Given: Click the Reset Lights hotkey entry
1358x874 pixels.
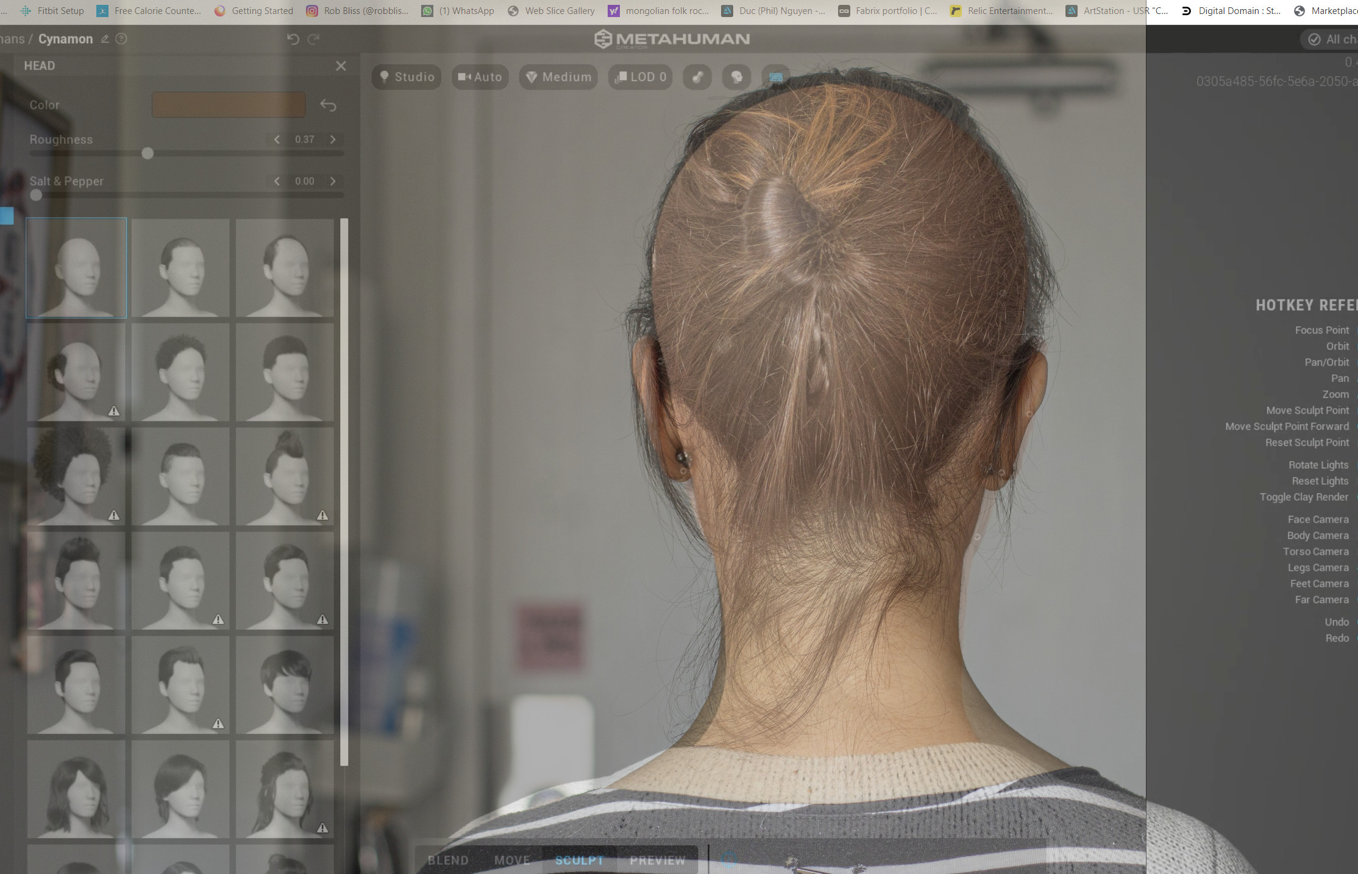Looking at the screenshot, I should [x=1320, y=481].
